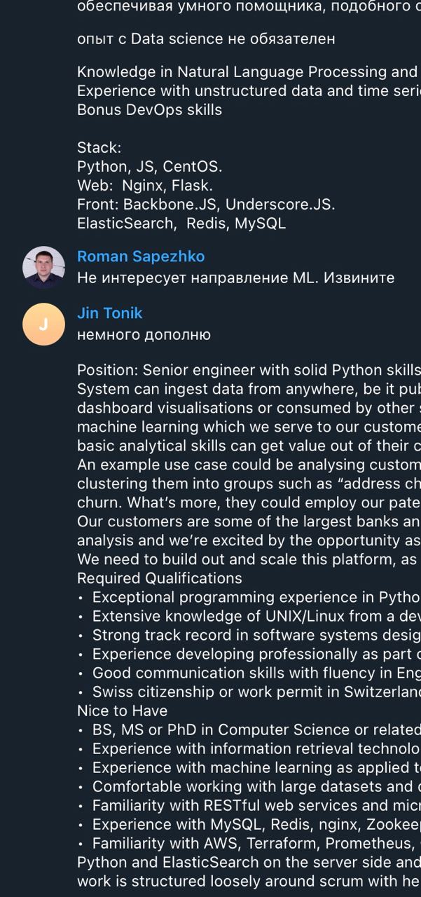Tap 'Knowledge in Natural Language Processing' line
Viewport: 421px width, 897px height.
(x=249, y=72)
